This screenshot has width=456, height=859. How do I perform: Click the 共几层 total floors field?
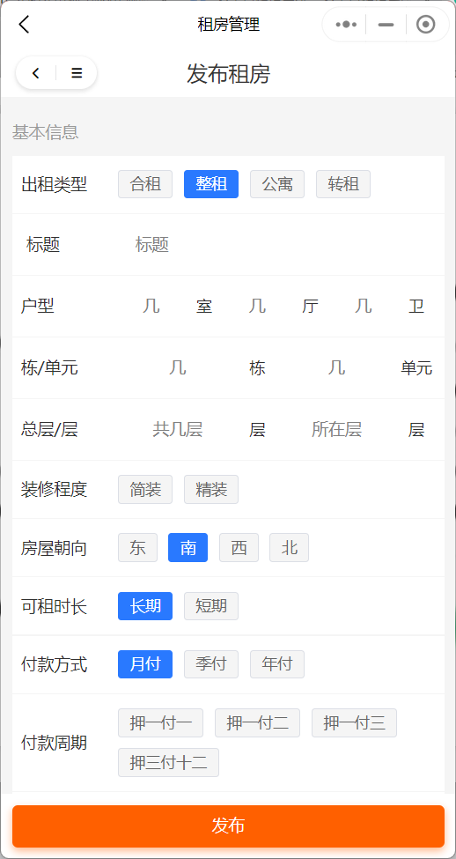coord(177,430)
